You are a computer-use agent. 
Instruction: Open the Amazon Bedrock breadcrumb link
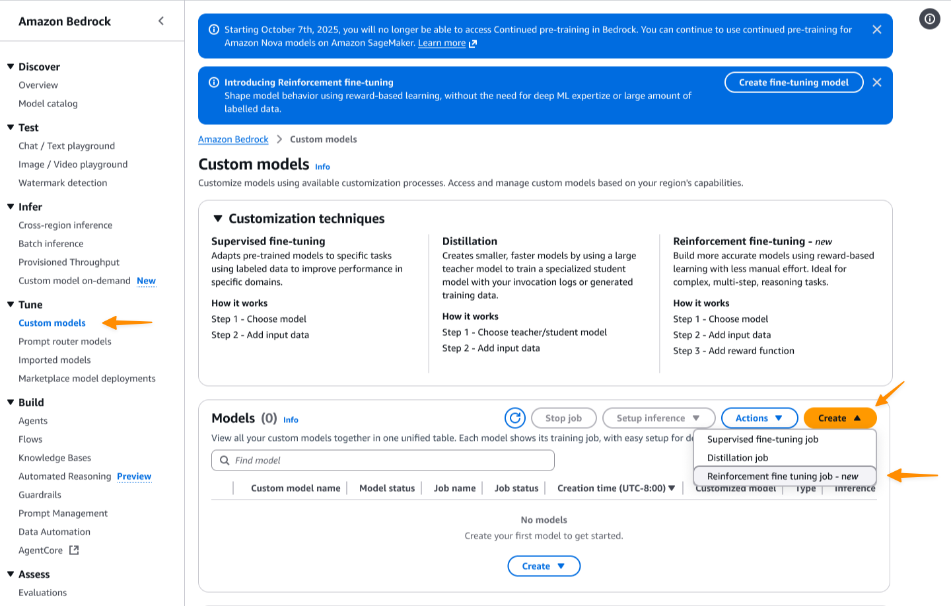232,139
